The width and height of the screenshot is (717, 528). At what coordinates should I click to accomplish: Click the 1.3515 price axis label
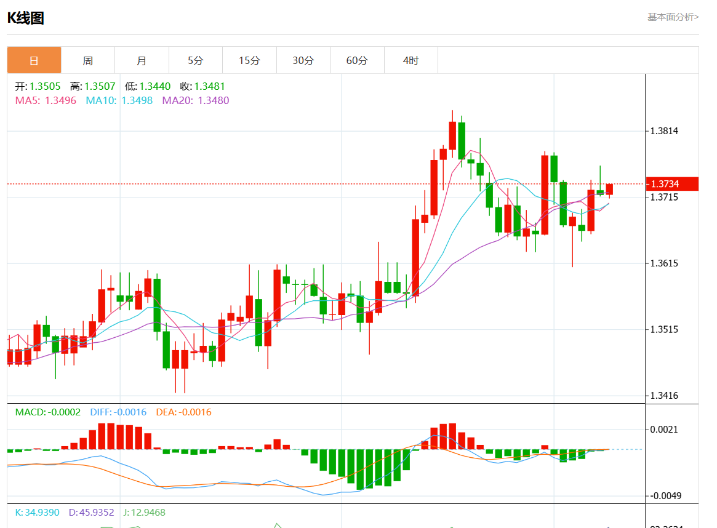664,330
